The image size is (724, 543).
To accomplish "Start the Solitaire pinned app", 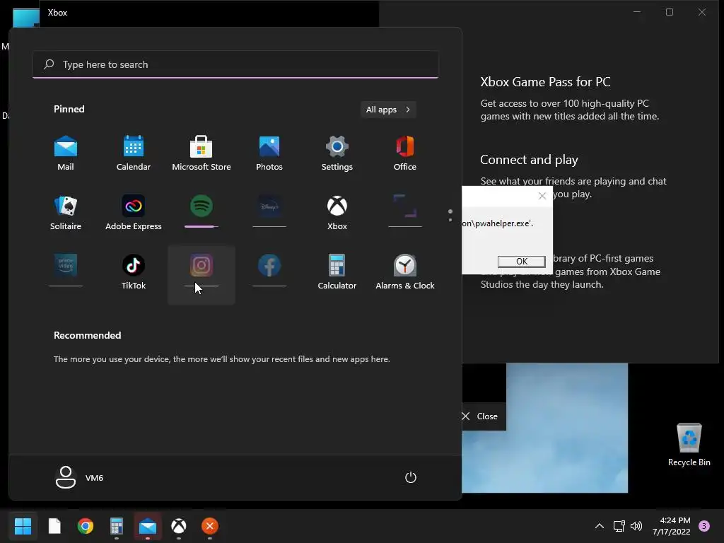I will (66, 212).
